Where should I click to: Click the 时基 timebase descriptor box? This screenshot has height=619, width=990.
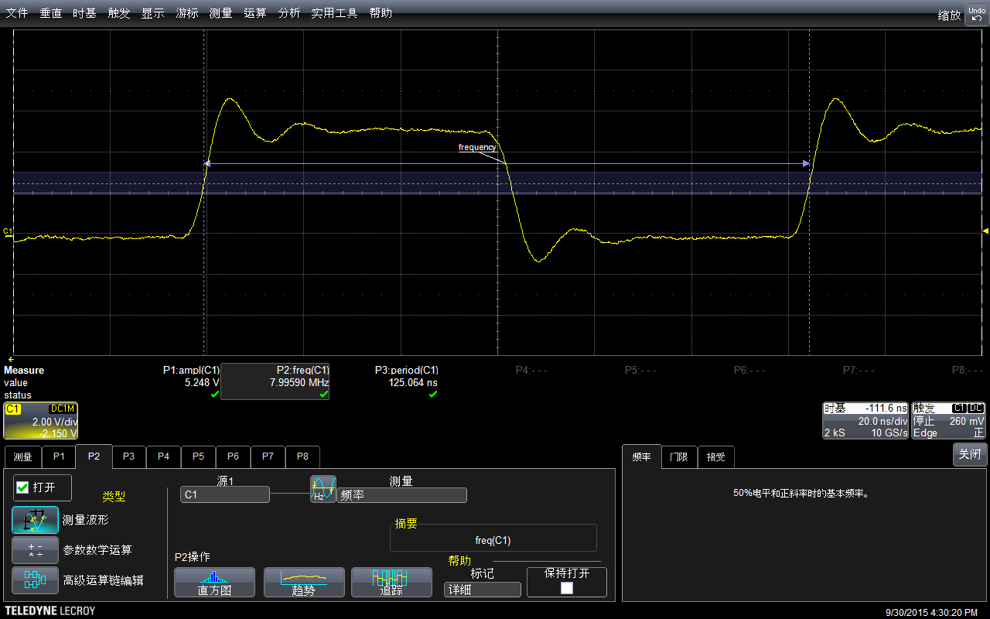pos(865,421)
